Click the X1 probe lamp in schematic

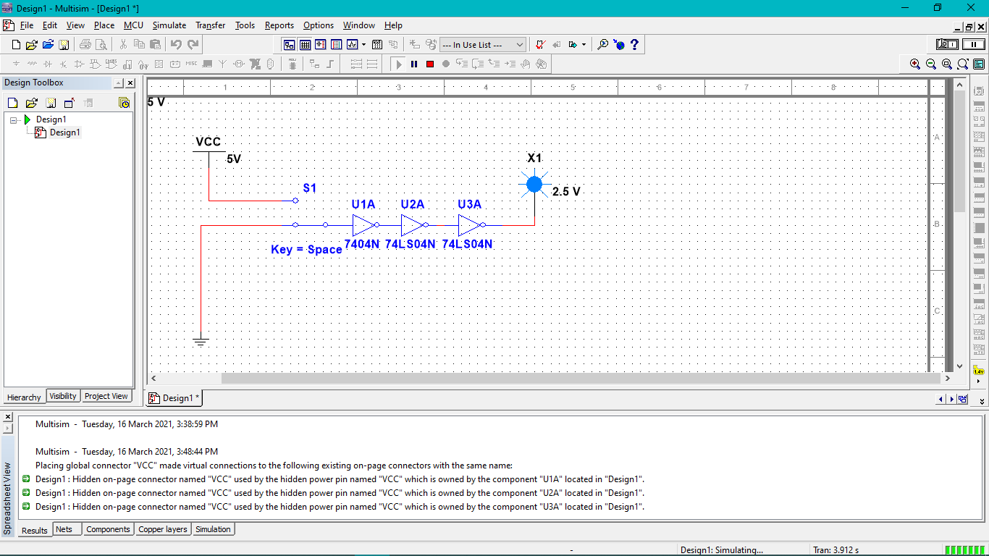534,184
